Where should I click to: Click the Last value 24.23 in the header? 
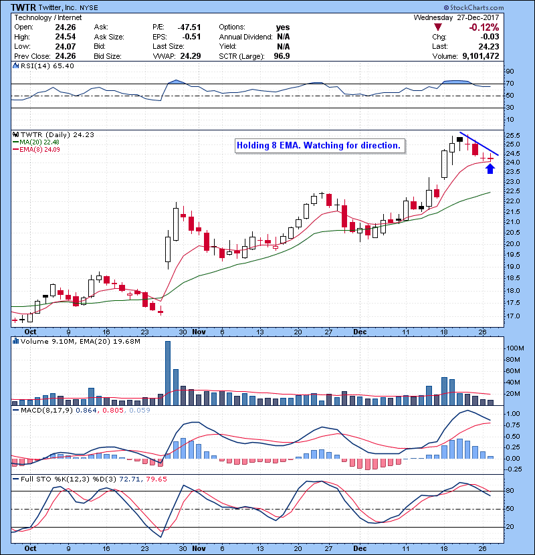point(489,46)
